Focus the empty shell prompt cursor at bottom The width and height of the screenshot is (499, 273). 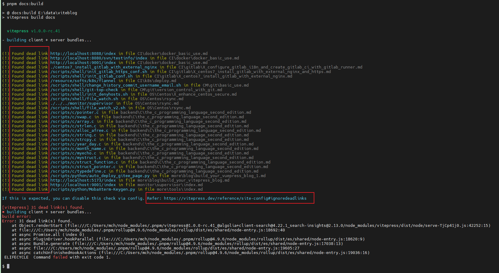[x=8, y=266]
